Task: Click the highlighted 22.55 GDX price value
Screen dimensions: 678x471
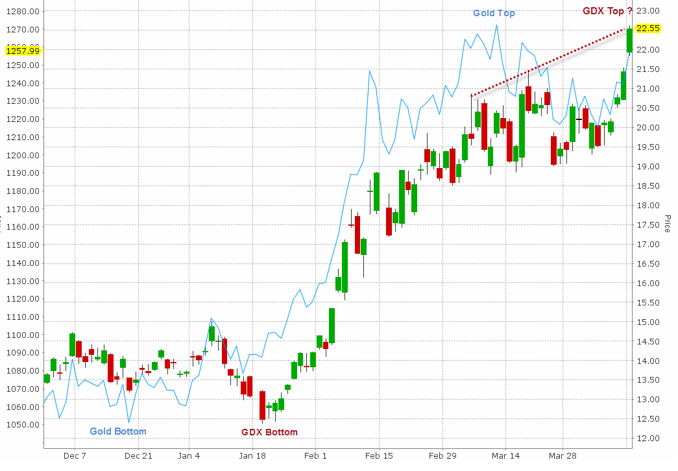Action: [648, 28]
